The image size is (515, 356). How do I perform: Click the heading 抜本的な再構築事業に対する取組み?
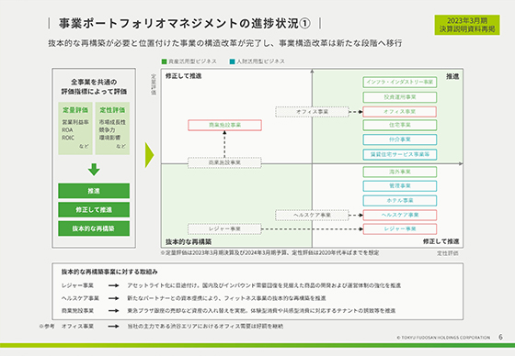pos(109,272)
